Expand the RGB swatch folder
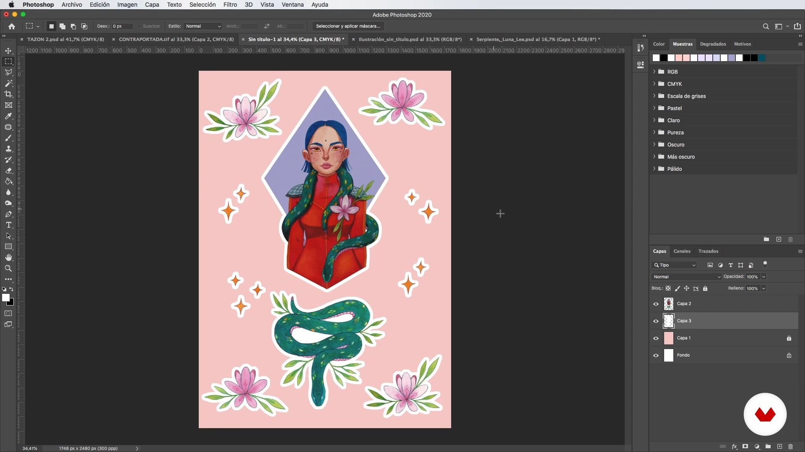The width and height of the screenshot is (805, 452). click(x=654, y=72)
